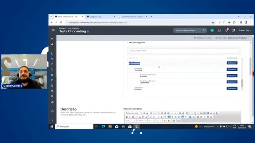Switch to the garrafinhas térmicas search tab
This screenshot has height=143, width=255.
pos(133,17)
